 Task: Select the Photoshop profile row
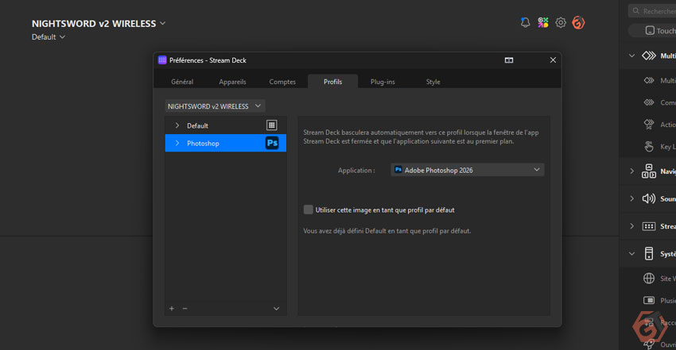[x=226, y=143]
